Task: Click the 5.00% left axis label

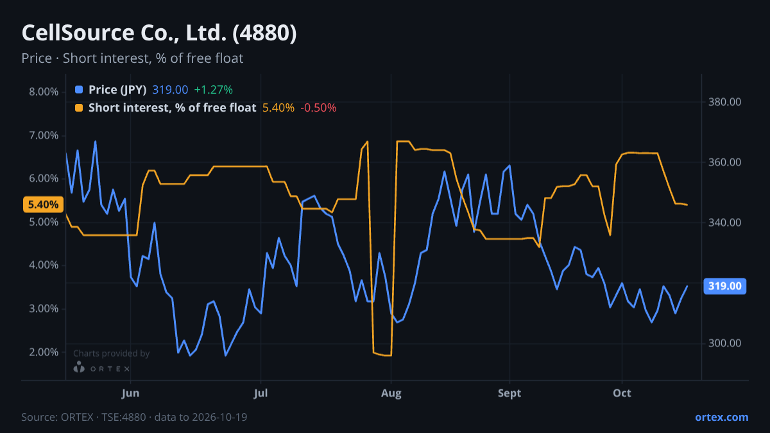Action: [x=44, y=222]
